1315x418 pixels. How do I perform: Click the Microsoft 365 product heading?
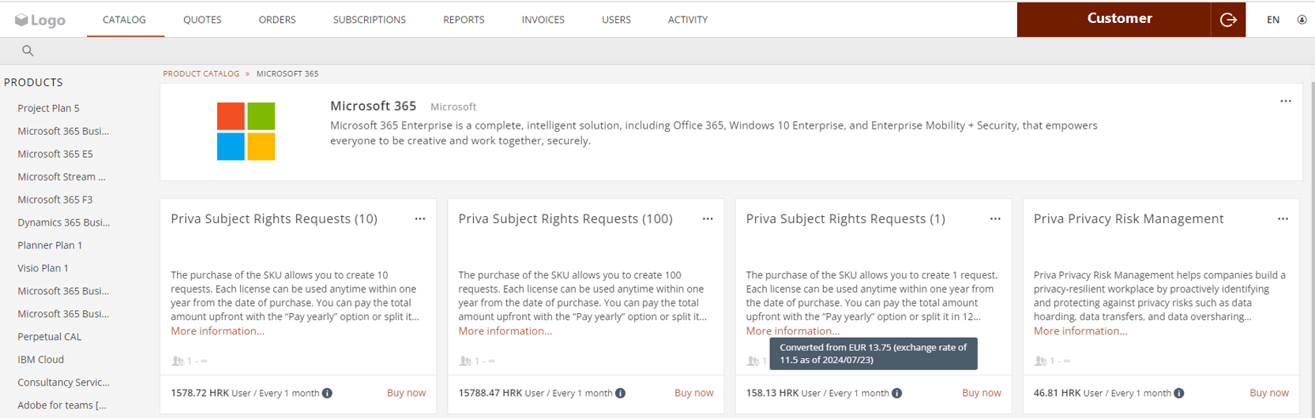pyautogui.click(x=373, y=106)
